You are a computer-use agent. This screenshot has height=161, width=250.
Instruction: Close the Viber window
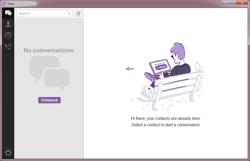[x=242, y=3]
